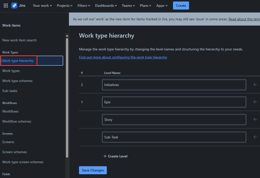260x178 pixels.
Task: Follow the Read about this term link
Action: pyautogui.click(x=244, y=19)
